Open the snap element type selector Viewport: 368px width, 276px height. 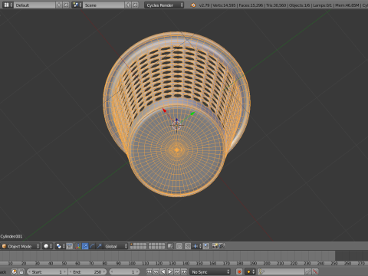(x=197, y=246)
